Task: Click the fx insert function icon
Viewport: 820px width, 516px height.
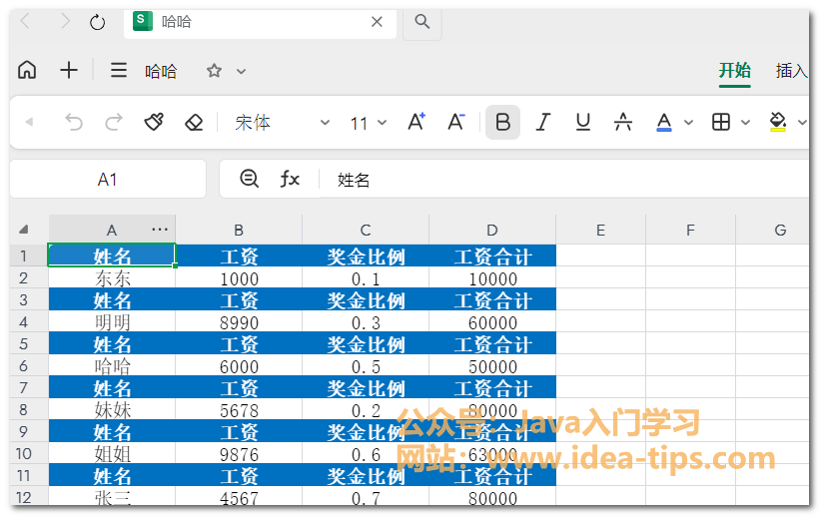Action: point(290,179)
